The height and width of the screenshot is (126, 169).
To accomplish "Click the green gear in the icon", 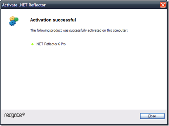I will (x=16, y=19).
